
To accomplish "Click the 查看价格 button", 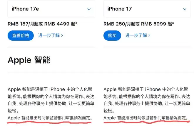I will tap(21, 36).
